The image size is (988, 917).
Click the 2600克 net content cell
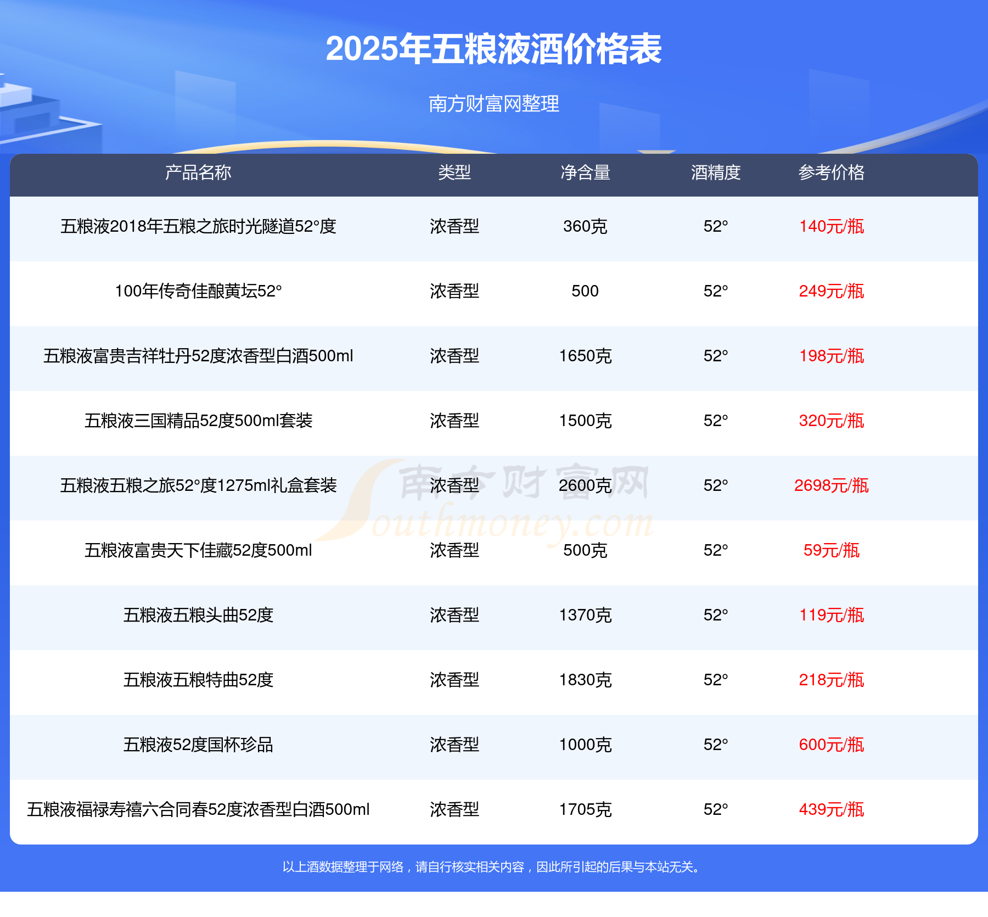click(585, 485)
